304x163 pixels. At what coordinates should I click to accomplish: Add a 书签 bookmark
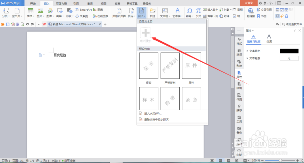(261, 16)
